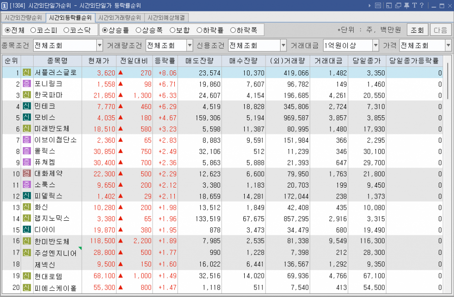The image size is (454, 297).
Task: Click the small play arrow in title bar
Action: (x=370, y=5)
